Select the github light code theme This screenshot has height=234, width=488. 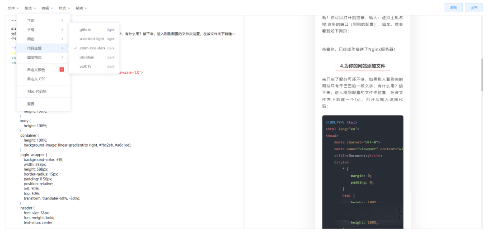click(94, 30)
